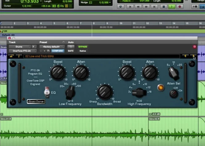Open the main counter format dropdown arrow
Screen dimensions: 205x146
[x=41, y=1]
